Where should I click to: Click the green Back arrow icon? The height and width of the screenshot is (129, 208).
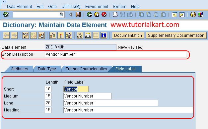click(x=90, y=15)
